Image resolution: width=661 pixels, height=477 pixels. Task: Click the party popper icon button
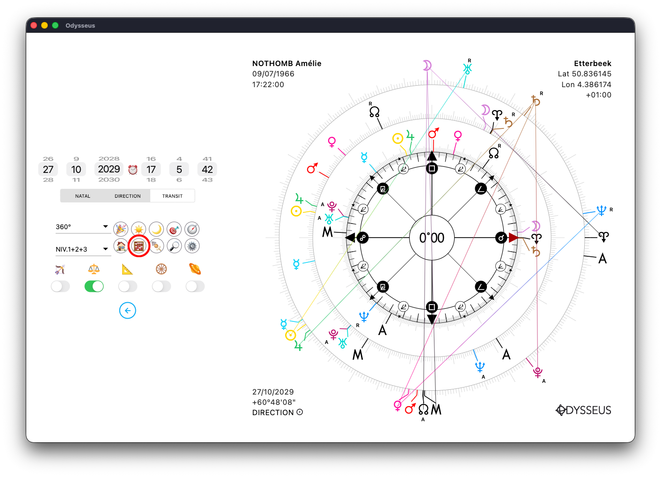(x=121, y=229)
